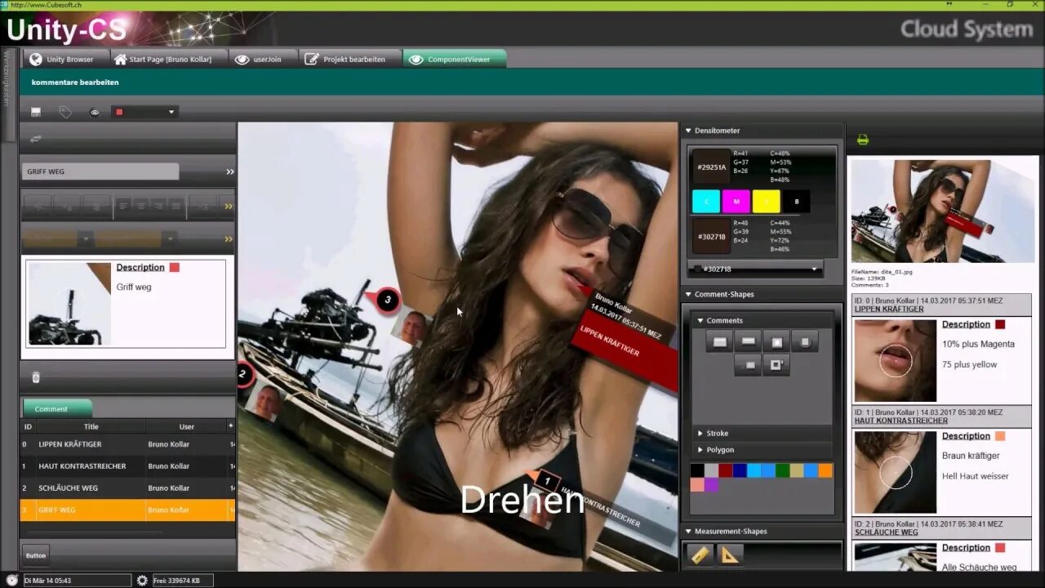Select the center align text icon
The height and width of the screenshot is (588, 1045).
(x=141, y=207)
